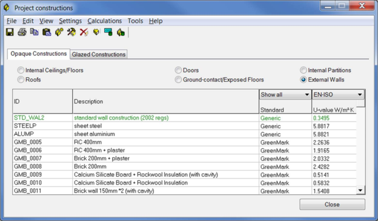
Task: Select the GMB_0010 row ID
Action: tap(28, 183)
